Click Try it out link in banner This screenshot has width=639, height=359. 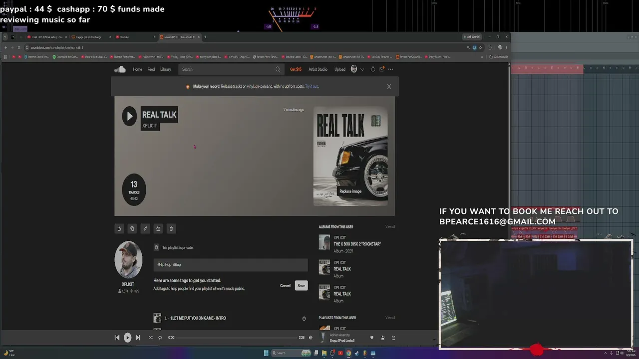[312, 86]
